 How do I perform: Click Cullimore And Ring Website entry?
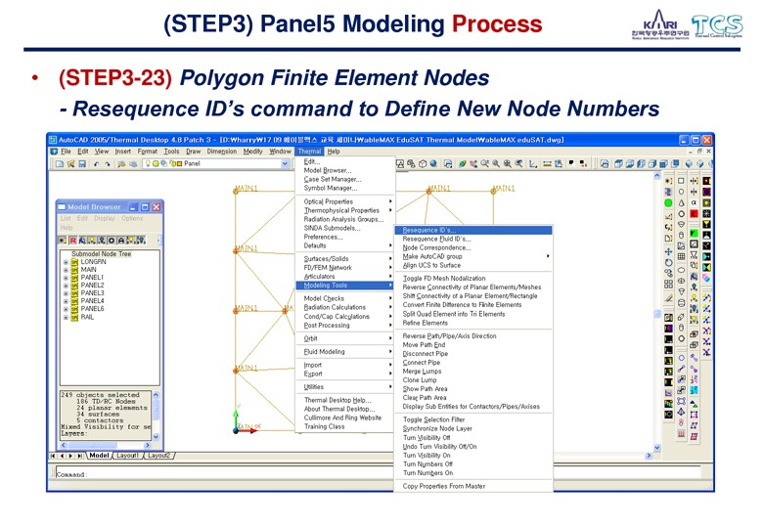point(344,418)
